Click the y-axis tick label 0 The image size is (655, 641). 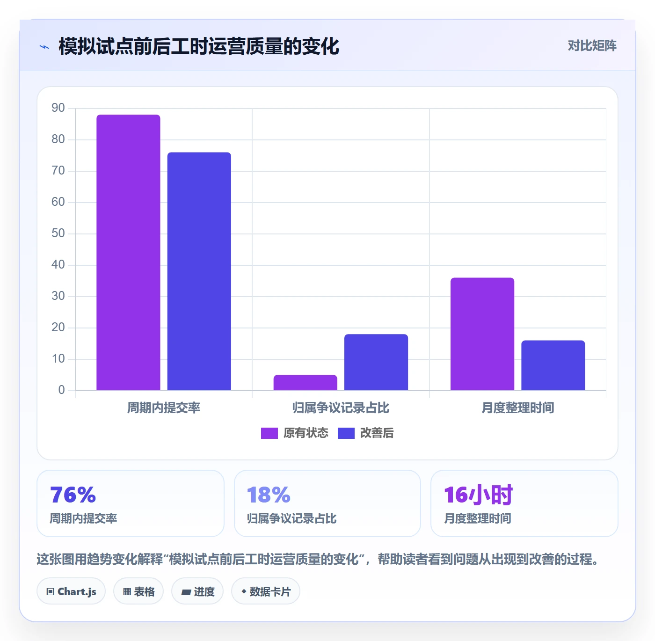tap(62, 390)
